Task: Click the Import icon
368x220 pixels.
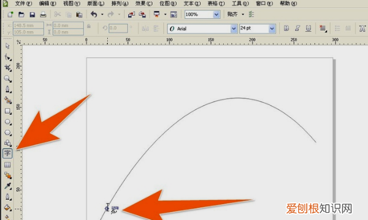Action: pyautogui.click(x=131, y=15)
